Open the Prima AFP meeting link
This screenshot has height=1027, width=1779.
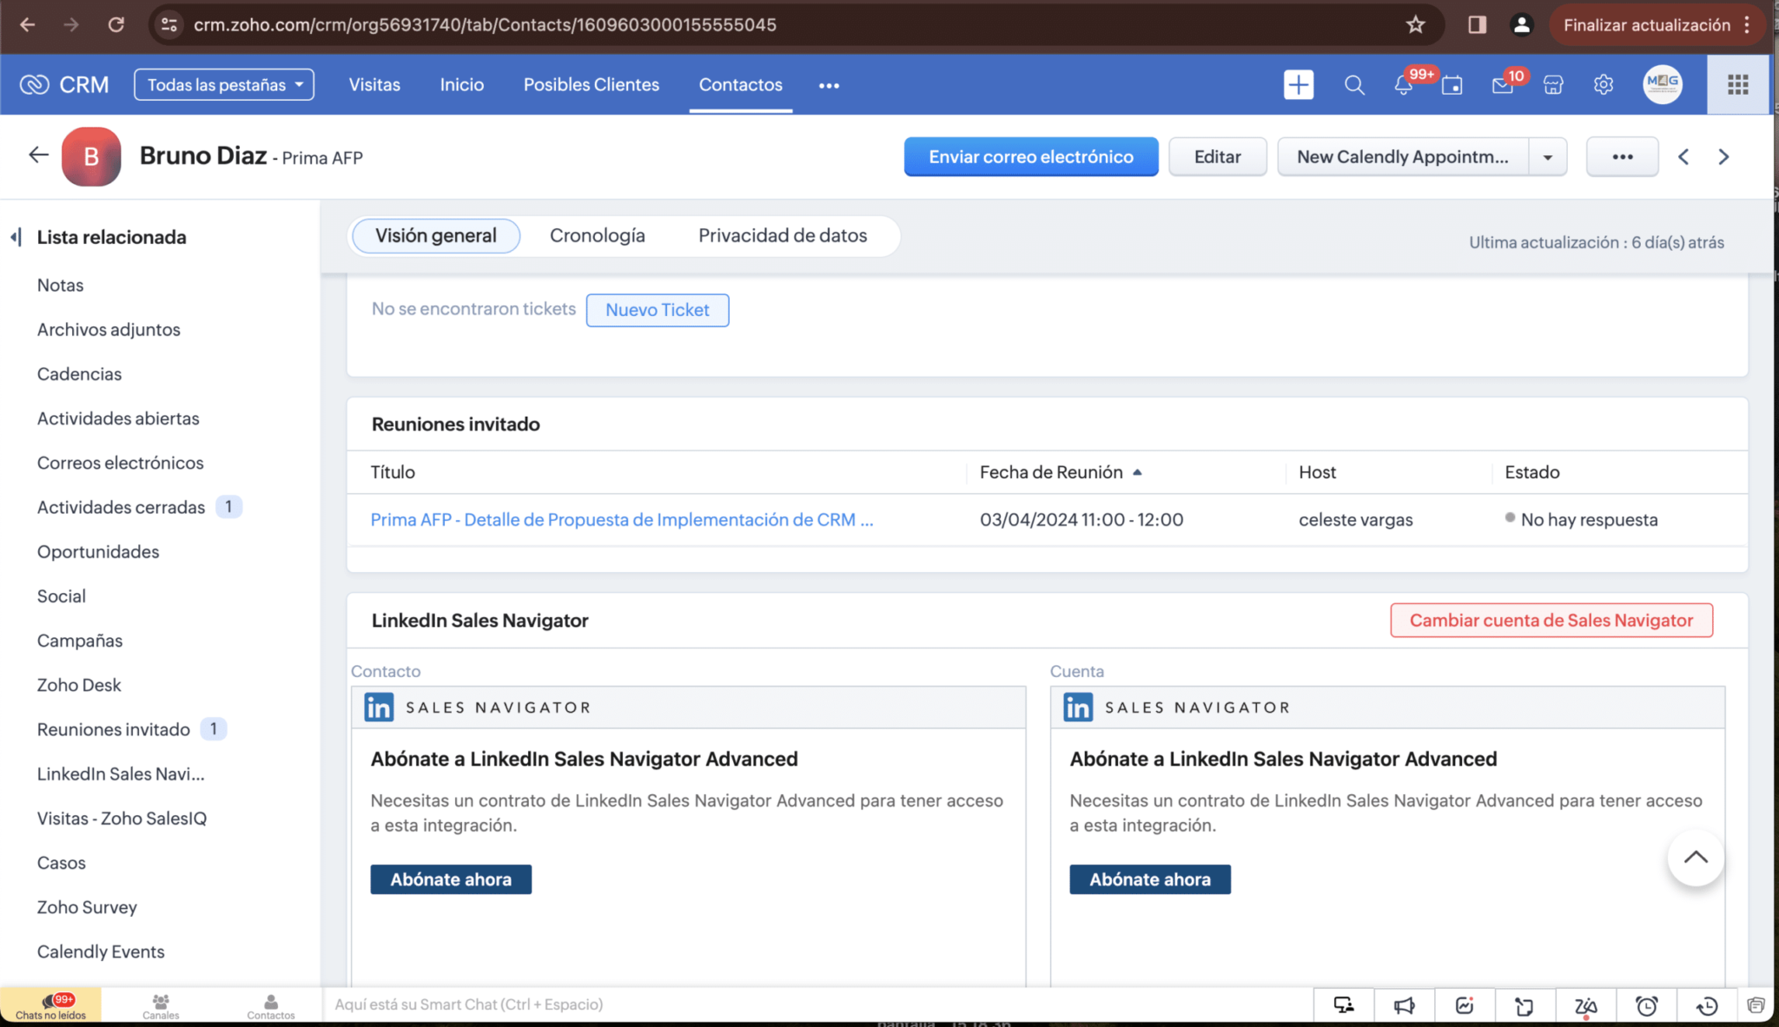pyautogui.click(x=621, y=519)
